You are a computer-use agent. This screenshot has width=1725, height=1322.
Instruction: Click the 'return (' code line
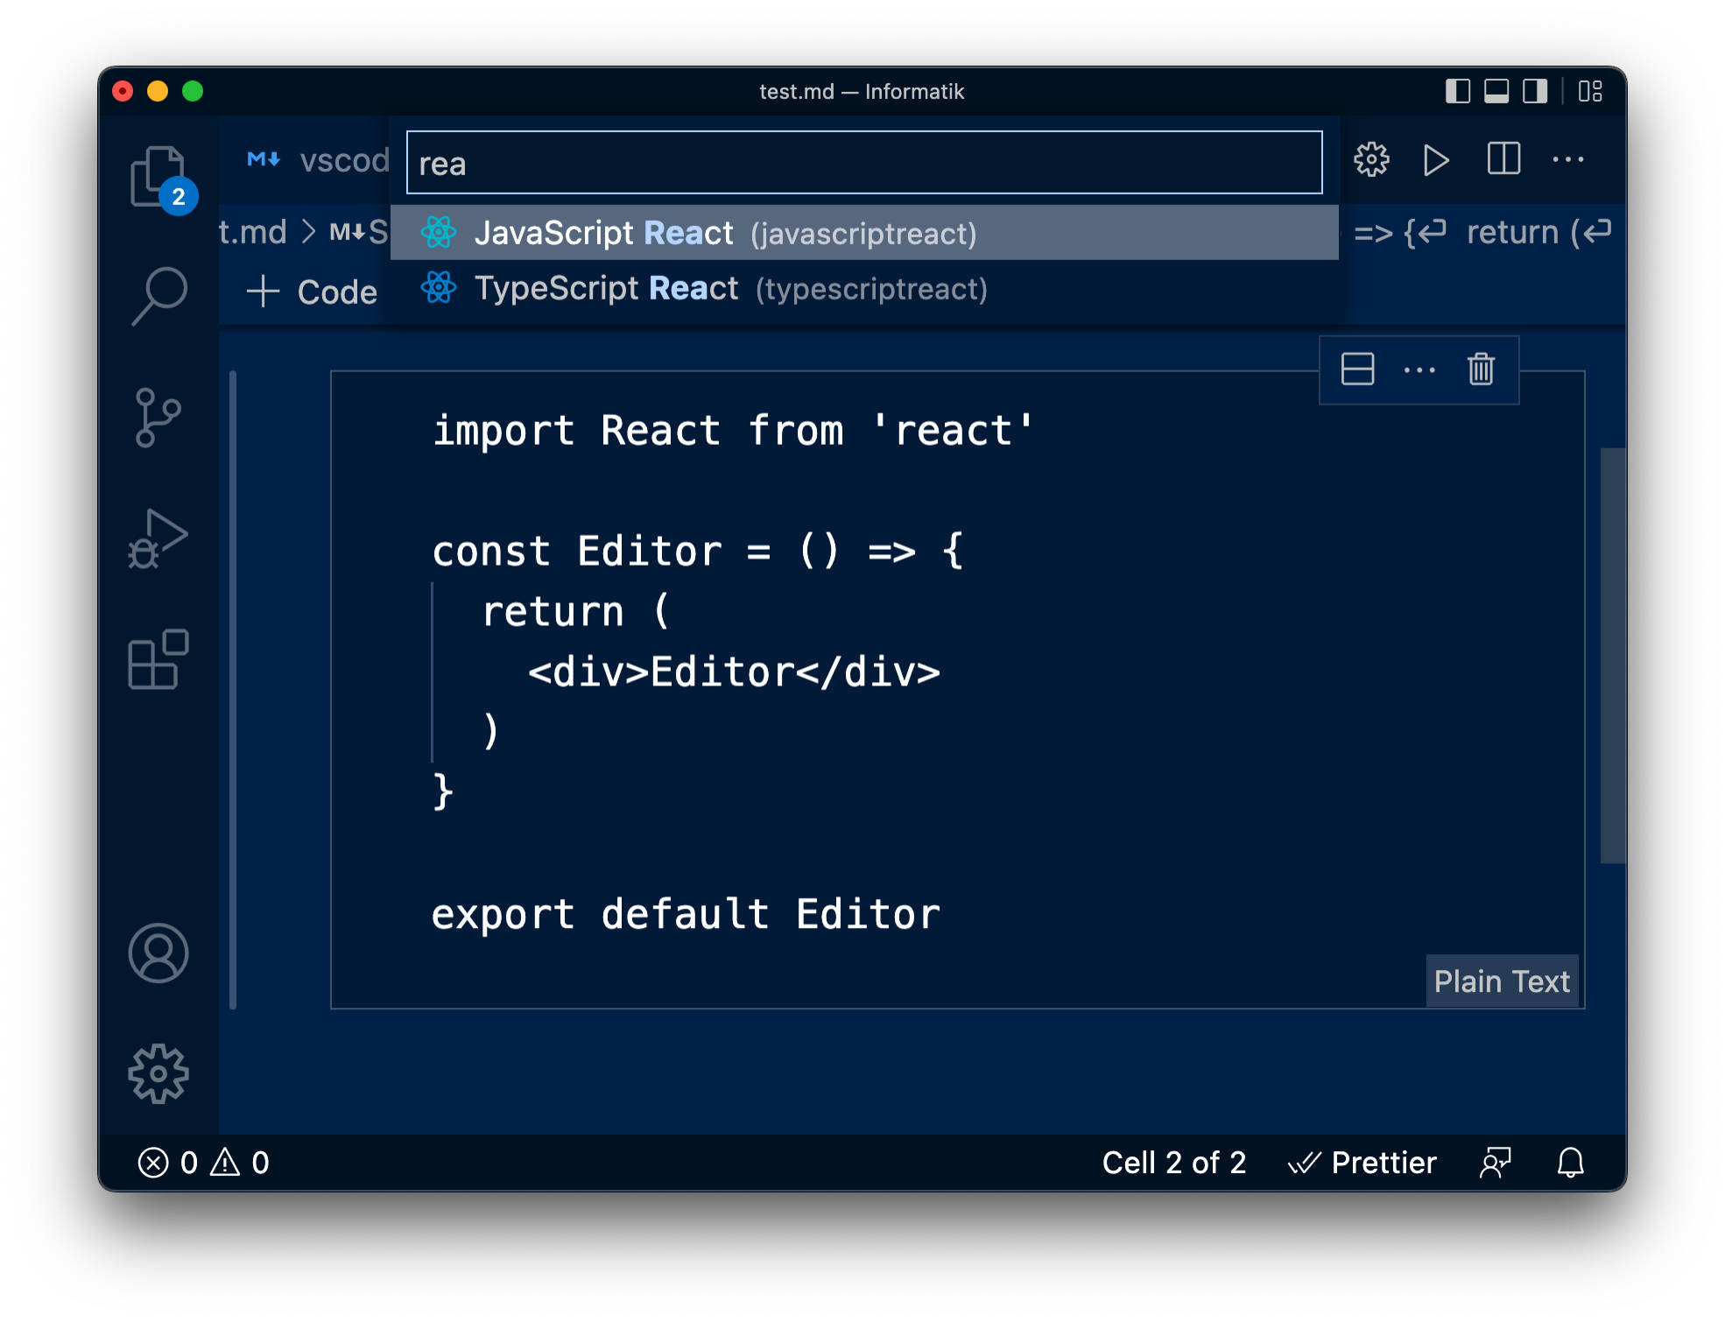[x=576, y=611]
